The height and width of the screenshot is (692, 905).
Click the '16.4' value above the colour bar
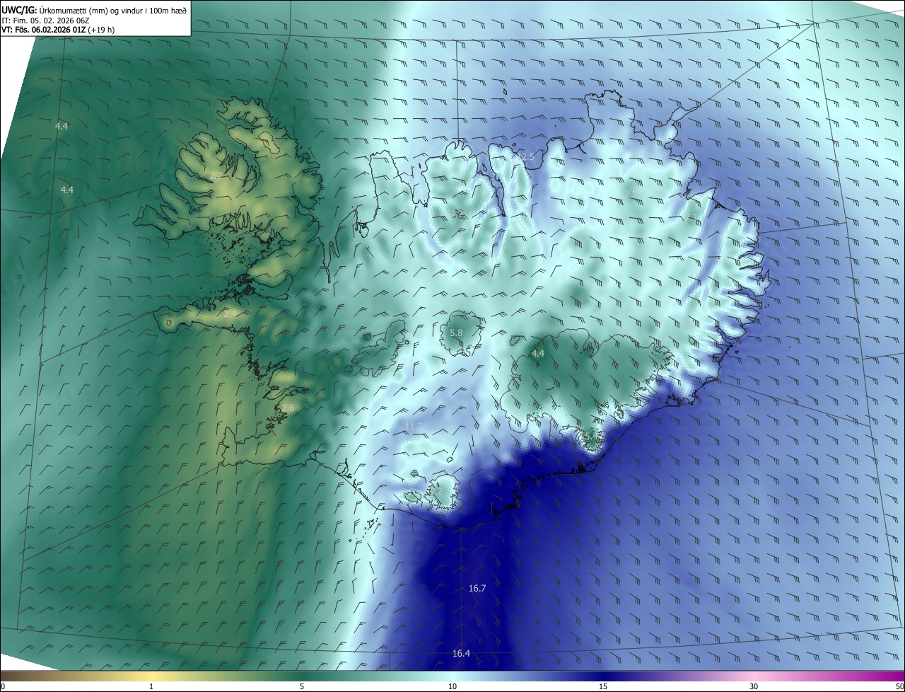(x=461, y=653)
